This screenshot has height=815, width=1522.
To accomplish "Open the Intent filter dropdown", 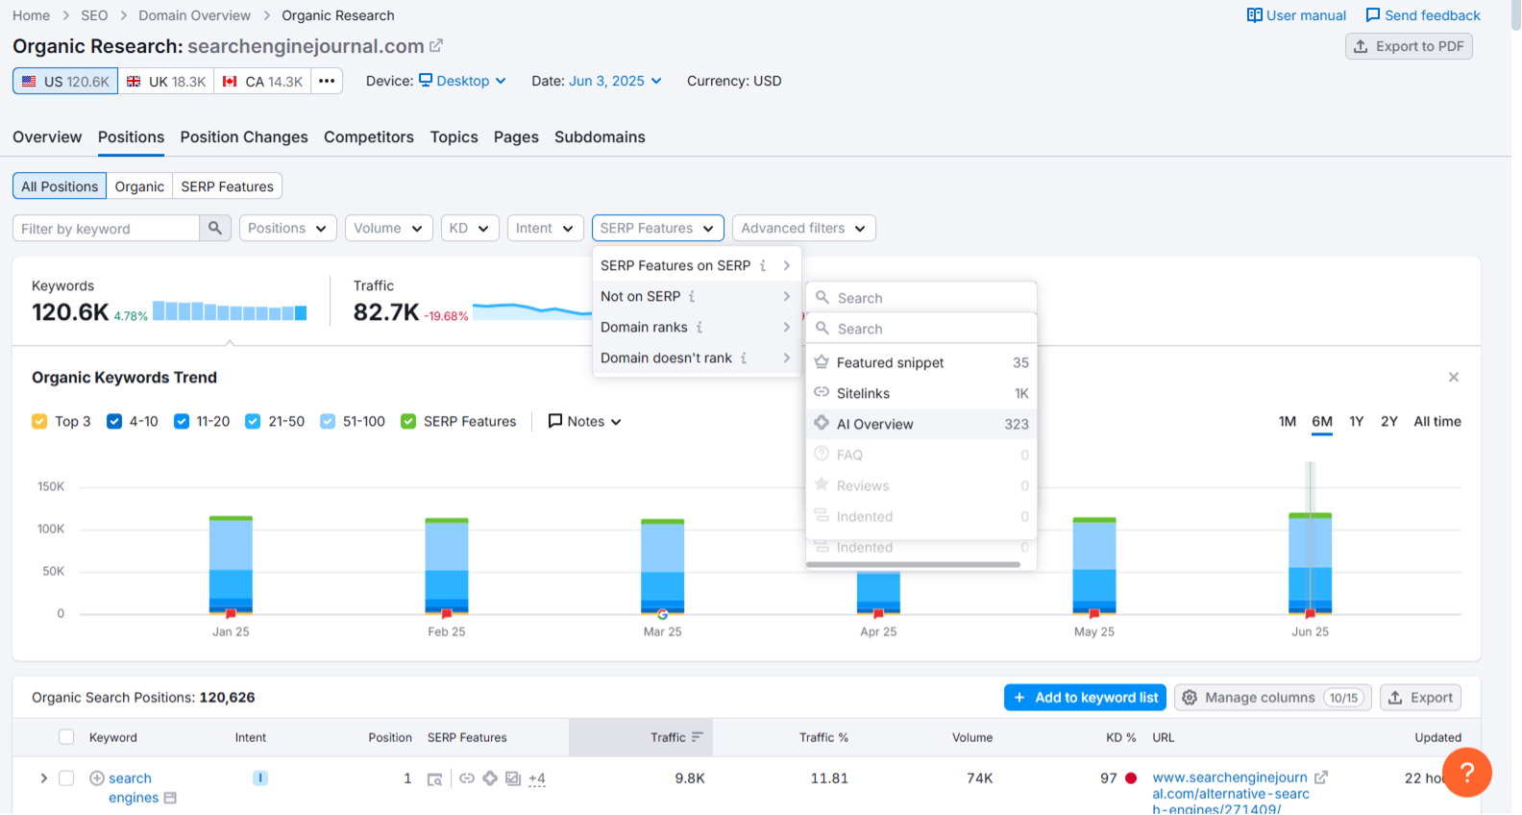I will [545, 228].
